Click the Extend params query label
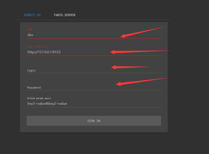Viewport: 209px width, 154px height. coord(39,98)
